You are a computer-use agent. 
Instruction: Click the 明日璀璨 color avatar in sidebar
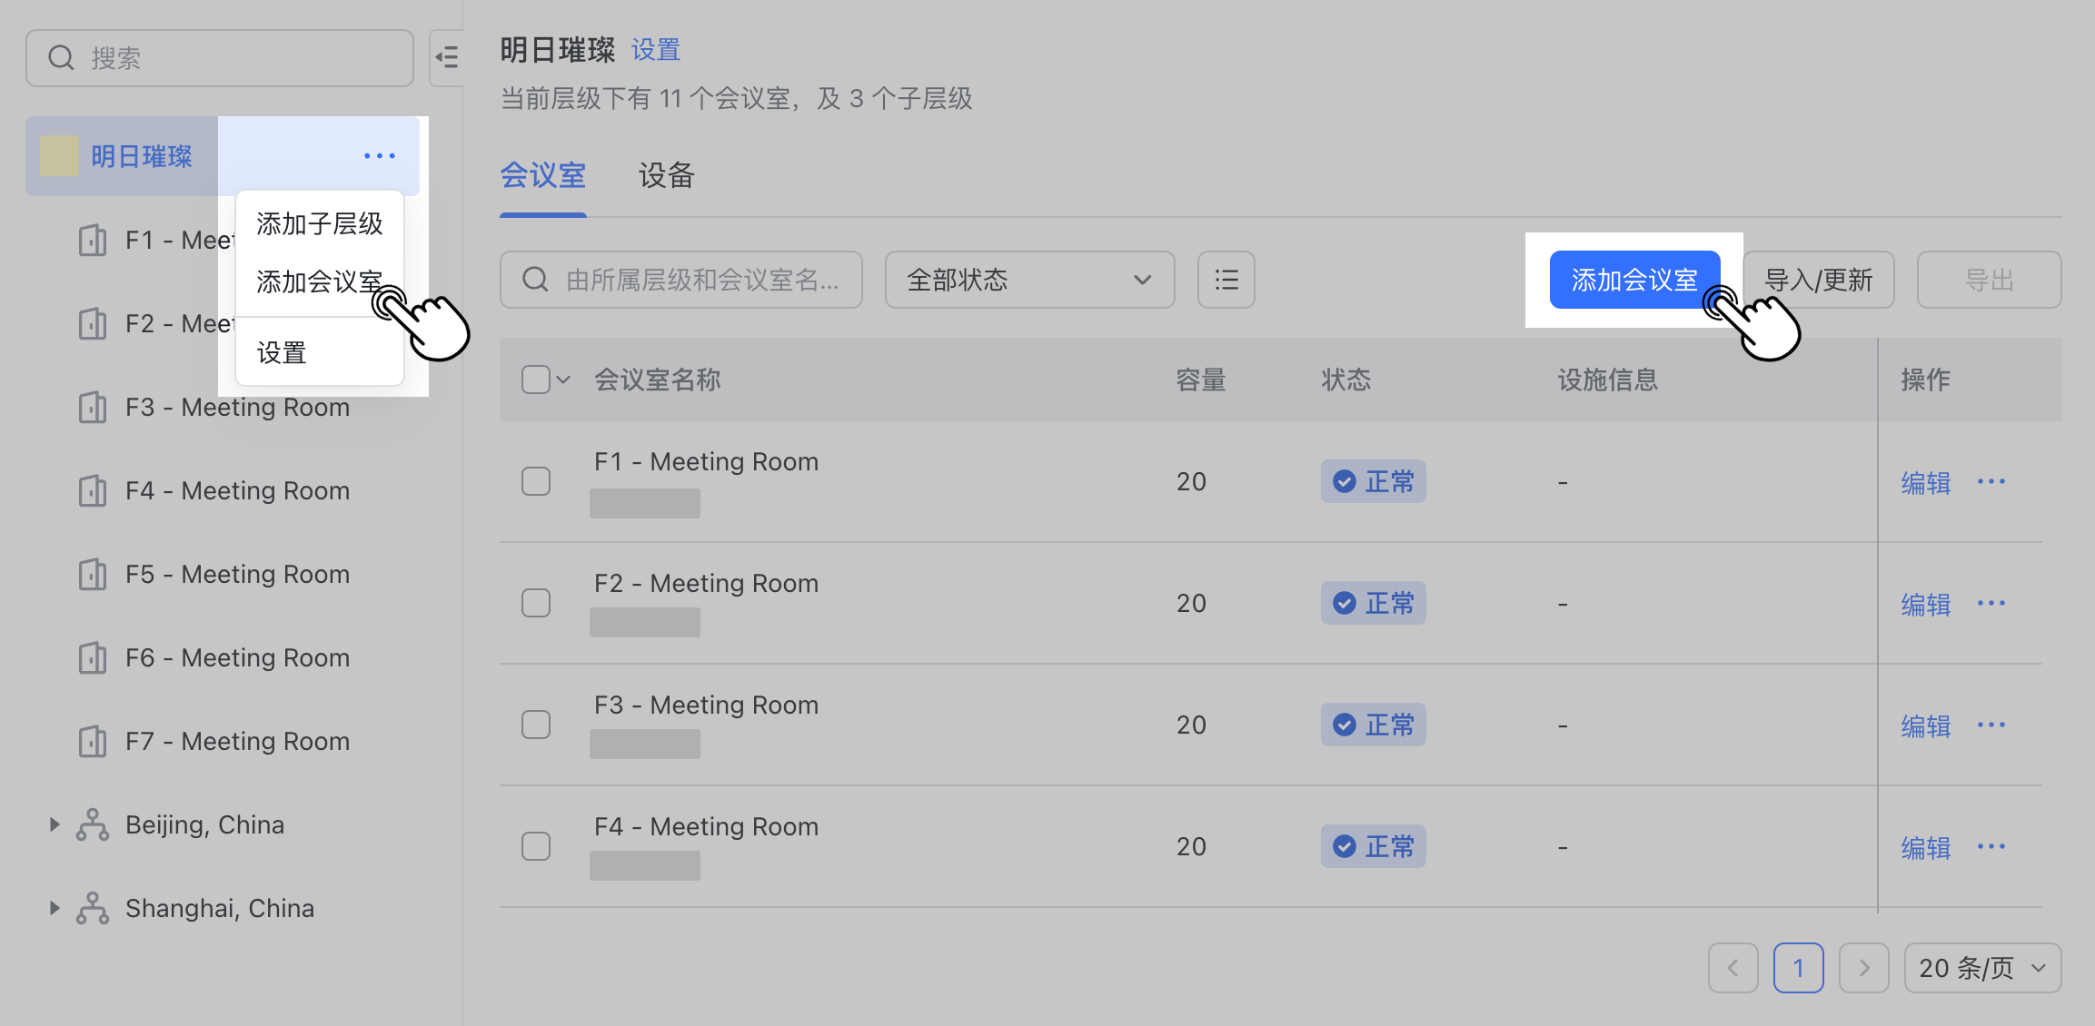(x=59, y=156)
